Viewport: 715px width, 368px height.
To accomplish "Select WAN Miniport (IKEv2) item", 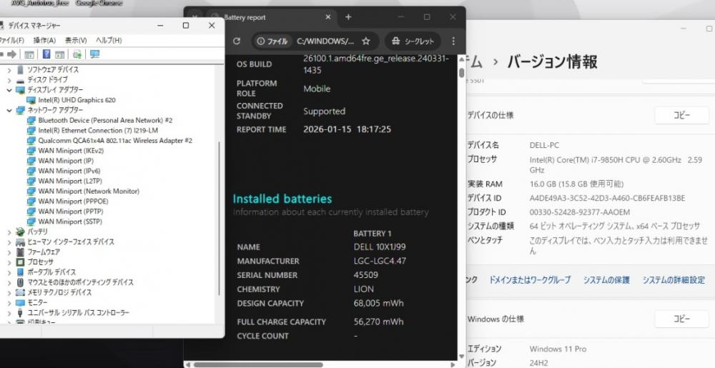I will (x=71, y=150).
